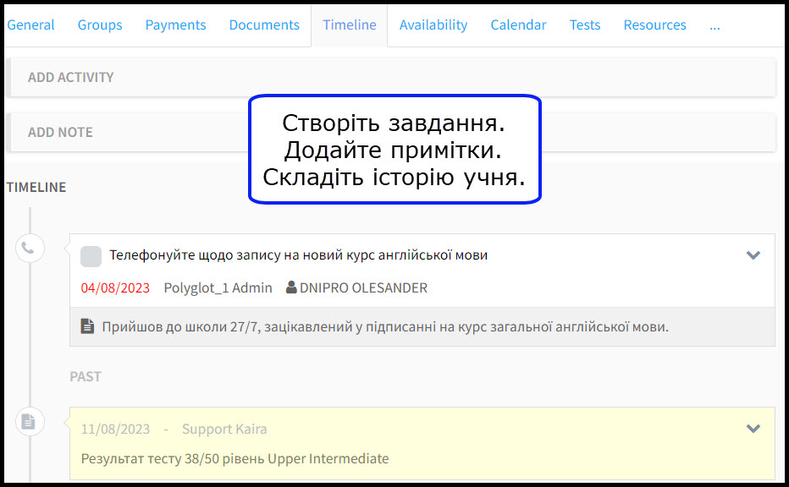
Task: Open the Availability tab
Action: (433, 25)
